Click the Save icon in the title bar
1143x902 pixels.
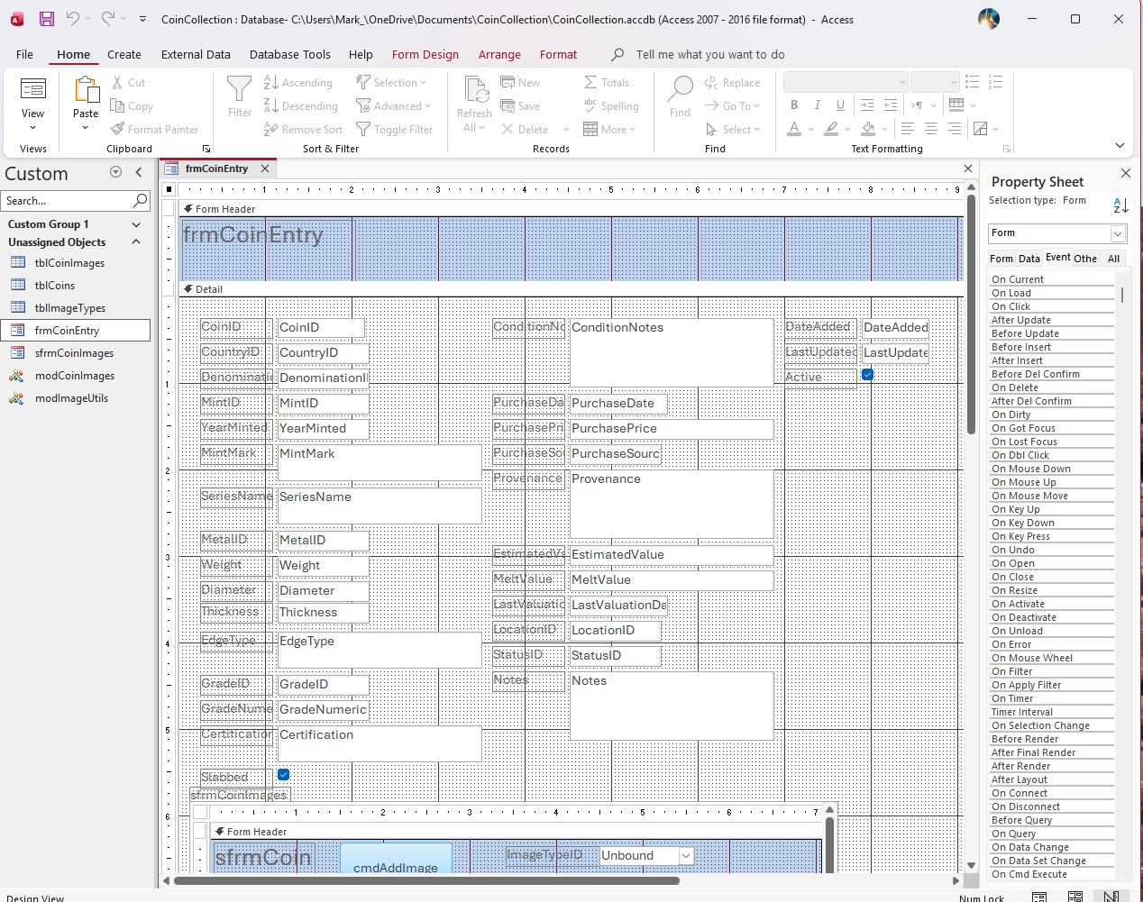coord(47,19)
